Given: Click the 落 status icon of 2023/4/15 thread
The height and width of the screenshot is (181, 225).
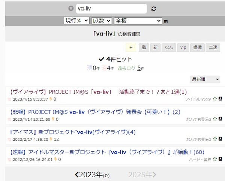Looking at the screenshot, I should tap(9, 99).
